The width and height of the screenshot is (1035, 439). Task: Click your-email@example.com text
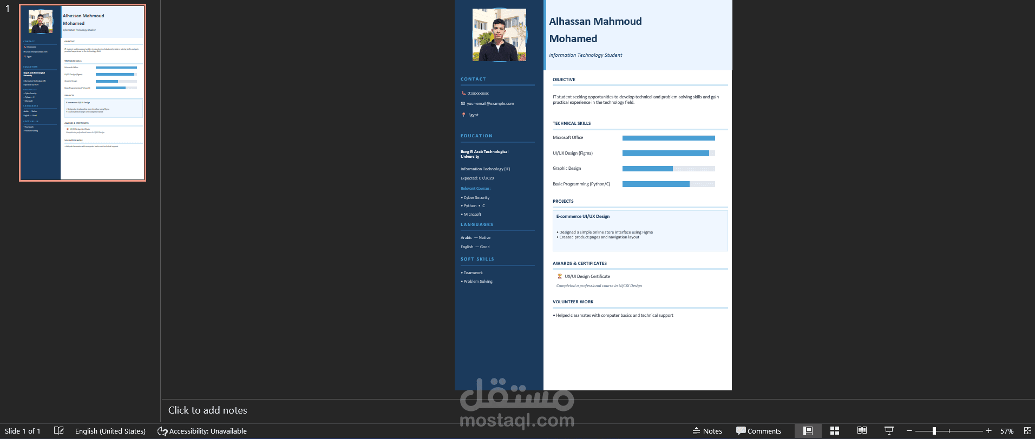pyautogui.click(x=490, y=103)
